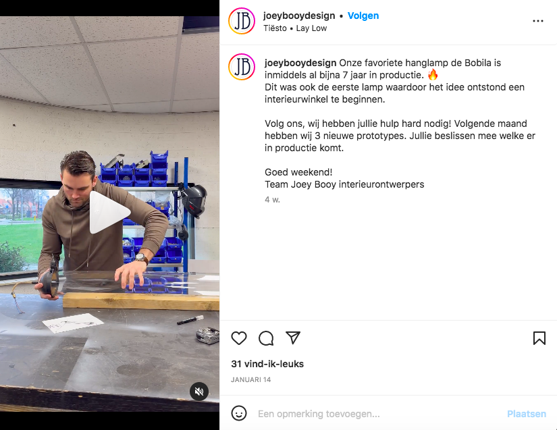Like the post with the heart icon
Image resolution: width=557 pixels, height=430 pixels.
click(x=239, y=338)
